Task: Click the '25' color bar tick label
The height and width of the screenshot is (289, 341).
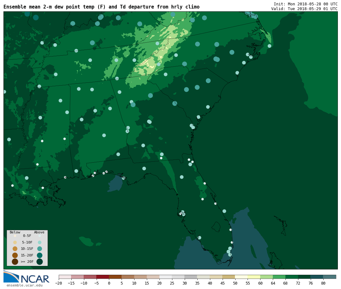Action: point(172,283)
